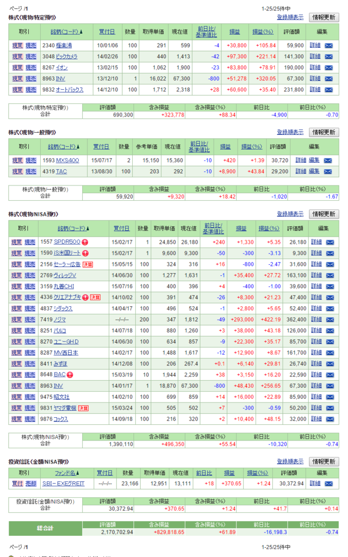Click the 決算 badge beside ヤマダ電機
The image size is (348, 557).
click(x=83, y=408)
